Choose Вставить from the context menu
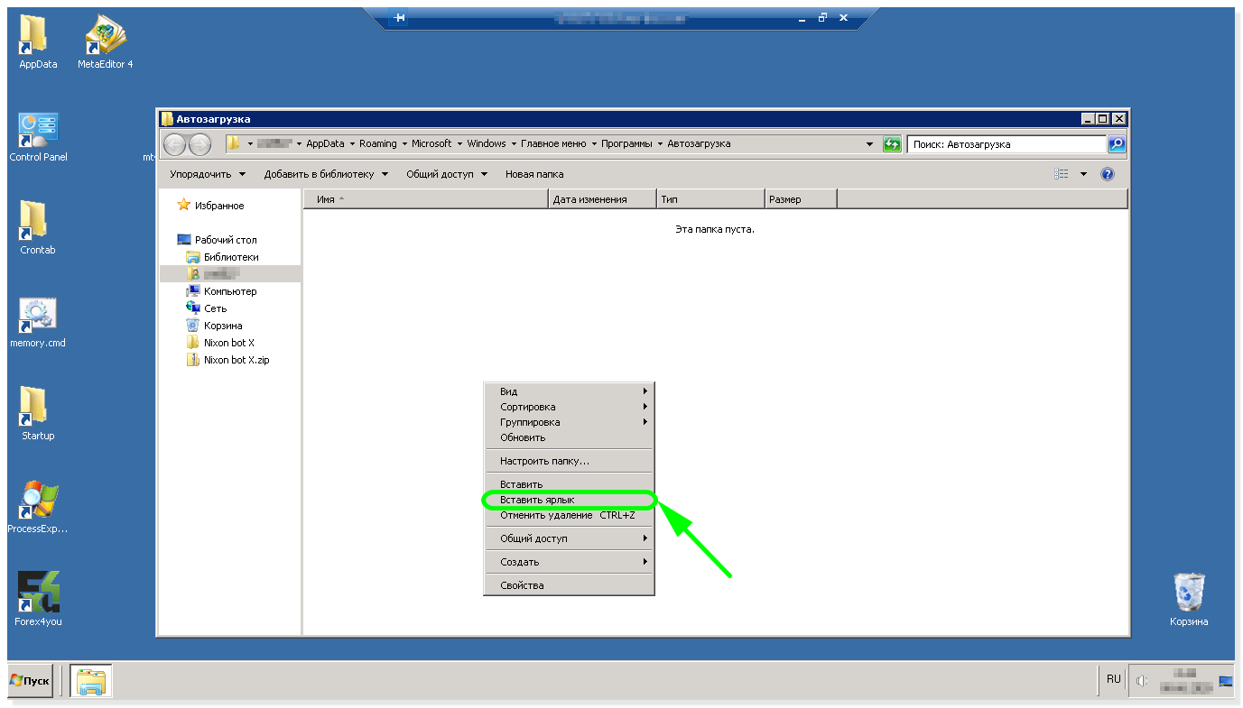Viewport: 1243px width, 708px height. [x=569, y=484]
